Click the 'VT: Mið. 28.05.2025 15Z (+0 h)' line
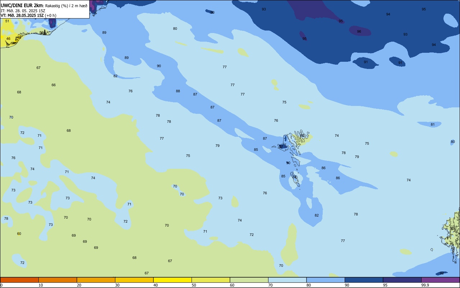This screenshot has width=460, height=288. (x=29, y=15)
